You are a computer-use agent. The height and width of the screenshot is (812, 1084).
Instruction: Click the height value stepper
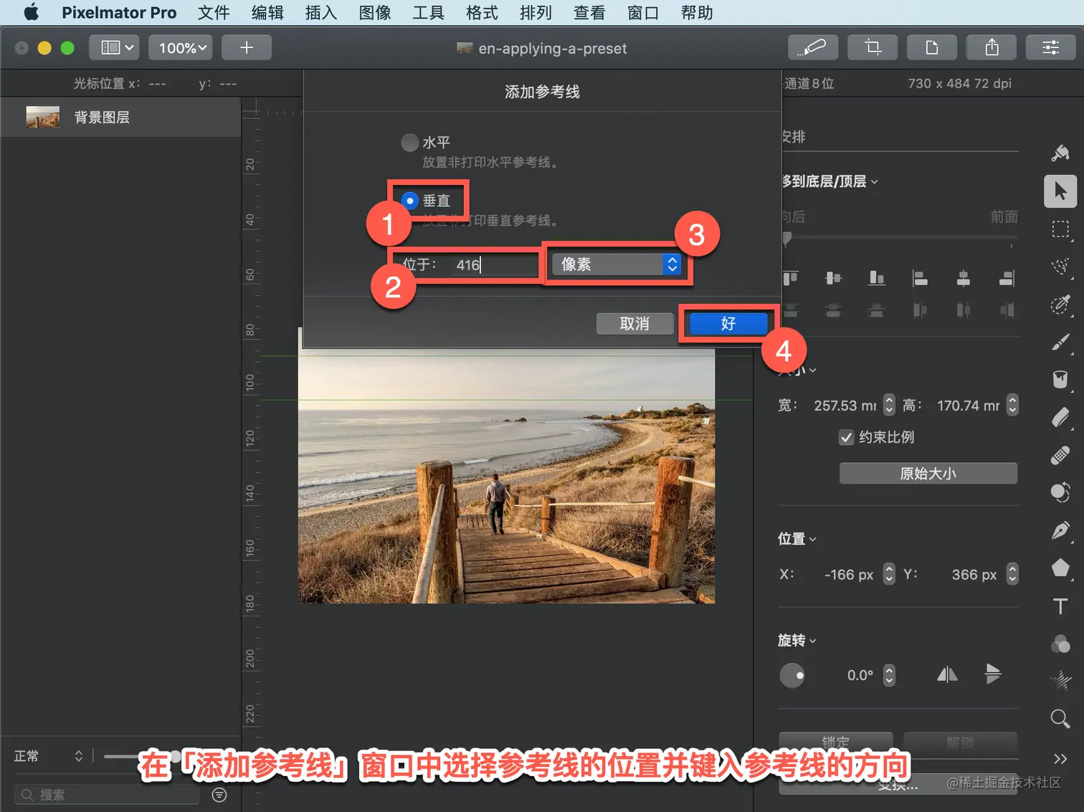1012,406
